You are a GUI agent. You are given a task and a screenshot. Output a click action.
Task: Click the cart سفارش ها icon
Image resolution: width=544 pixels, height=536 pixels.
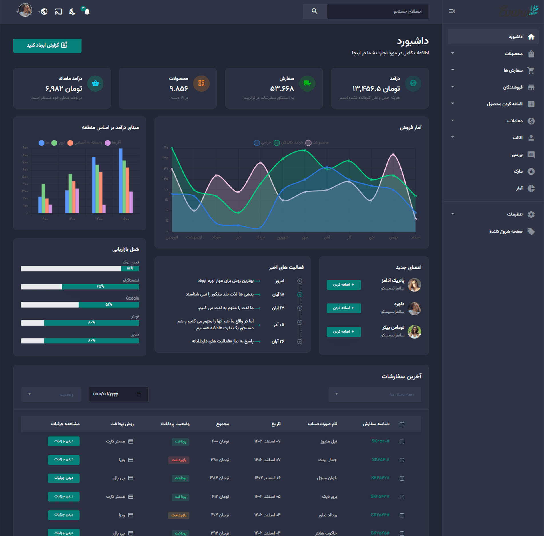531,70
